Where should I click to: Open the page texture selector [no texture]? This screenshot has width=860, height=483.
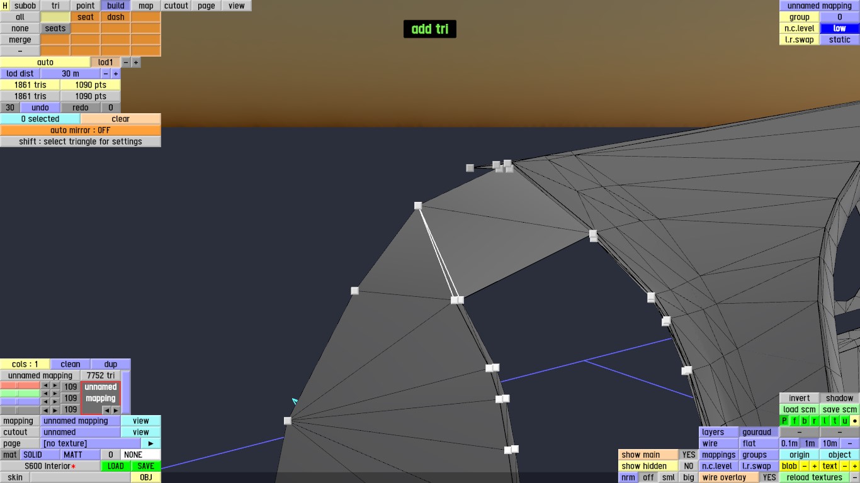point(91,443)
